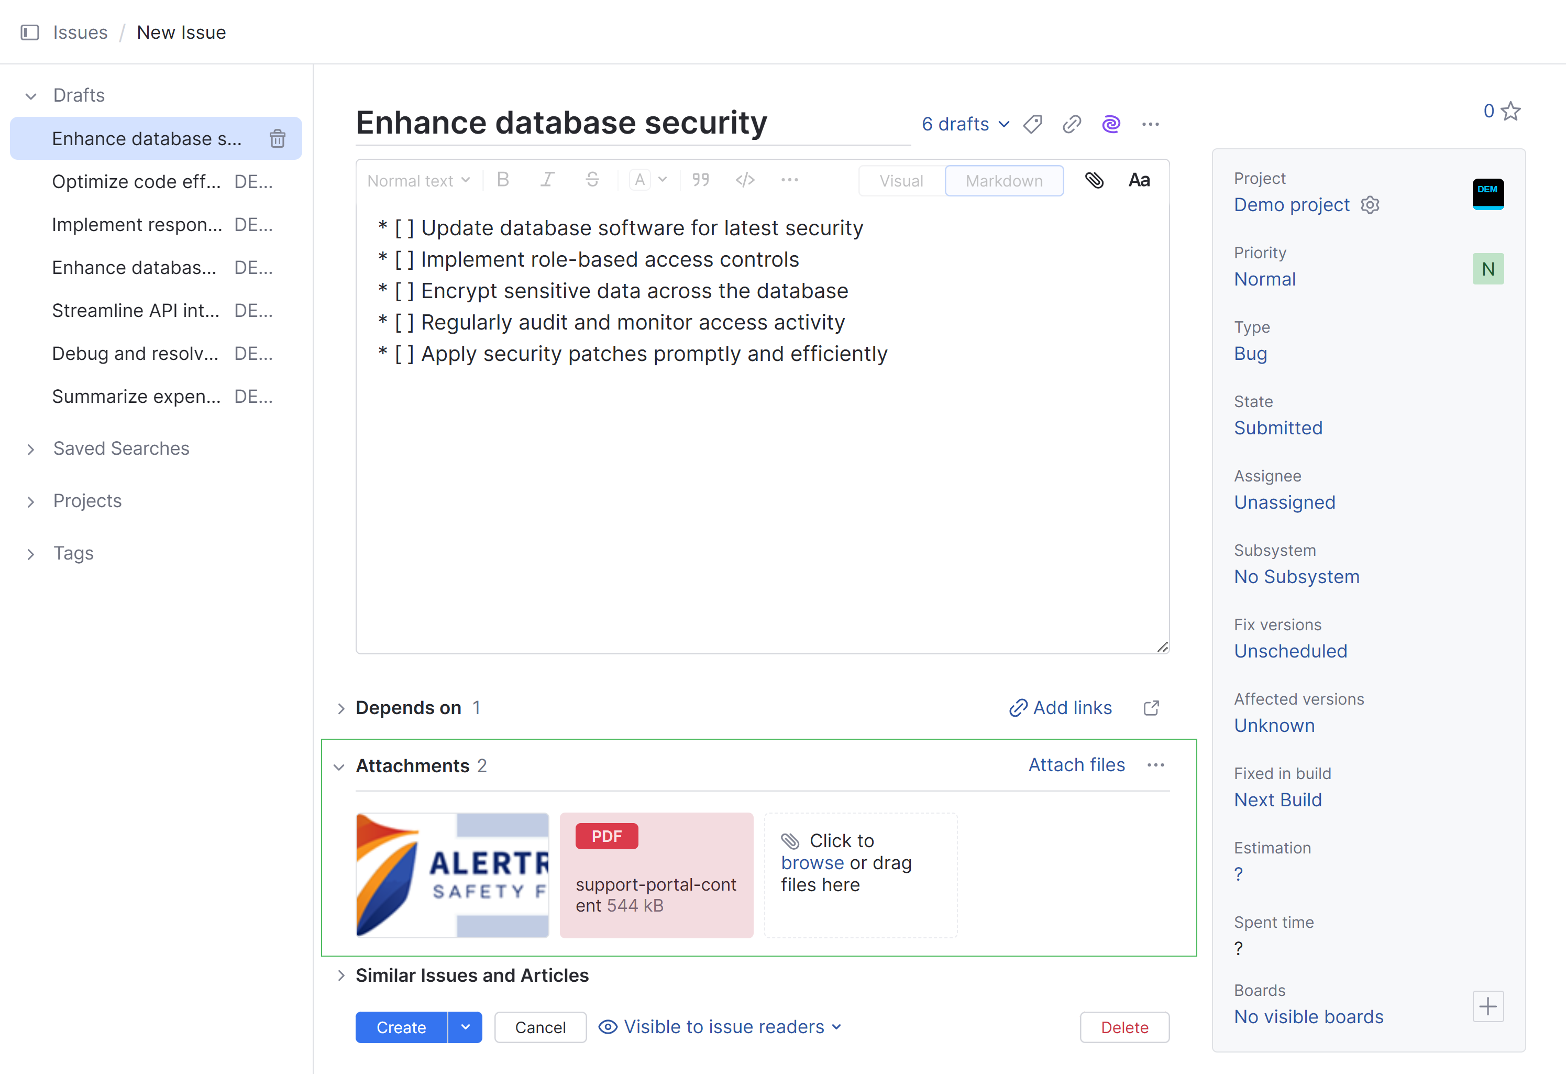Expand the Saved Searches section
Screen dimensions: 1566x1074
(122, 448)
